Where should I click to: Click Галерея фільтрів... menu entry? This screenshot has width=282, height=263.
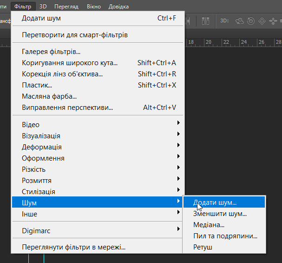coord(51,52)
